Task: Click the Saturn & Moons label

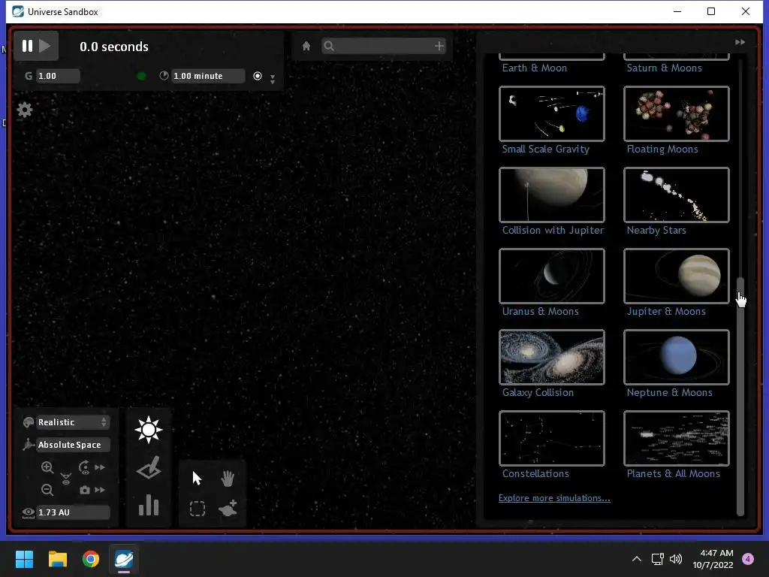Action: click(664, 68)
